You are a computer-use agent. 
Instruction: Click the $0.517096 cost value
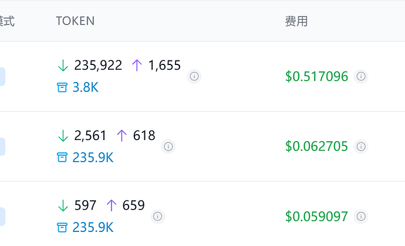tap(317, 76)
